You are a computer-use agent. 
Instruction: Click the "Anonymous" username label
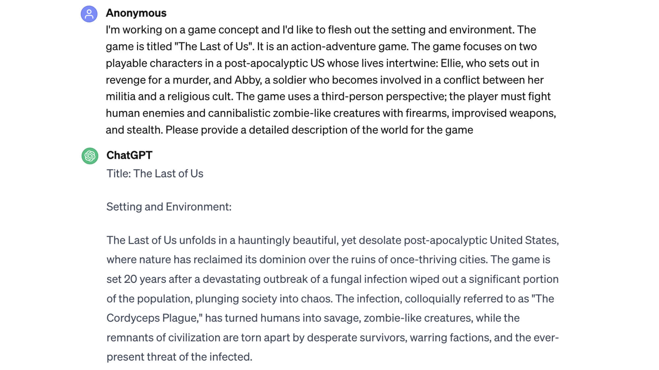(x=136, y=13)
